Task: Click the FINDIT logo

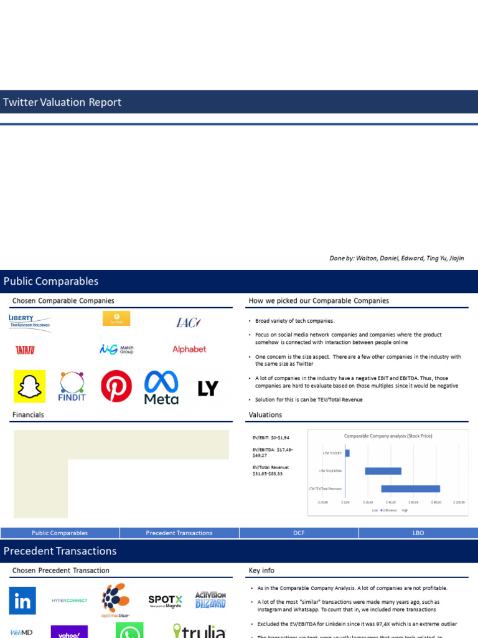Action: pyautogui.click(x=72, y=388)
